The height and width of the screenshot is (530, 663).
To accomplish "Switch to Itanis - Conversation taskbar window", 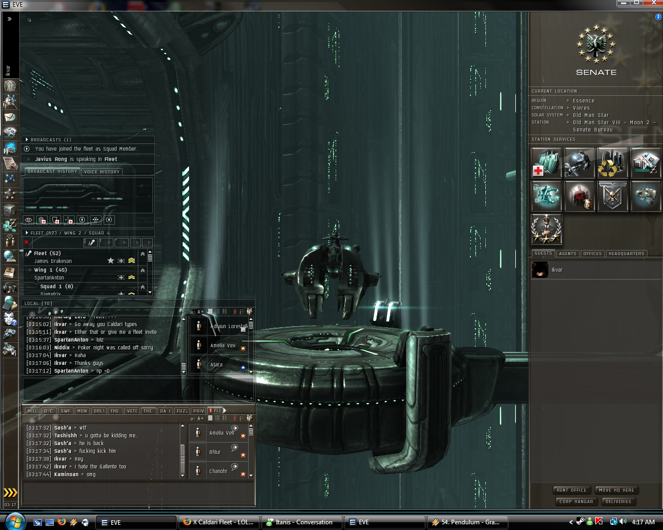I will click(301, 522).
